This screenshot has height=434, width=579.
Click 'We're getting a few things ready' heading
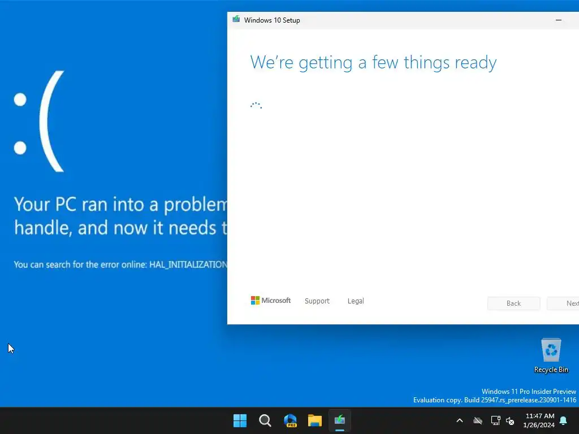[x=373, y=62]
